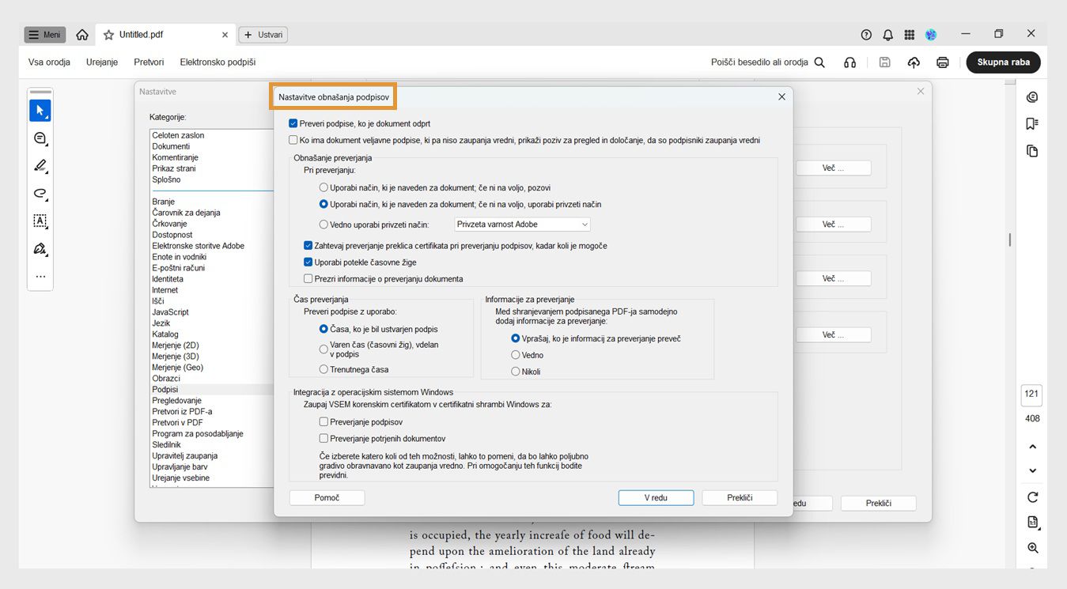Screen dimensions: 1067x589
Task: Click the 'Skupna raba' share button
Action: pos(1003,62)
